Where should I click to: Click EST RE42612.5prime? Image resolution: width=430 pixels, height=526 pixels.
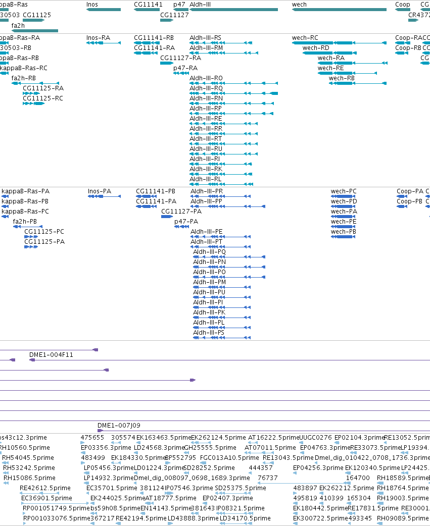pos(39,493)
